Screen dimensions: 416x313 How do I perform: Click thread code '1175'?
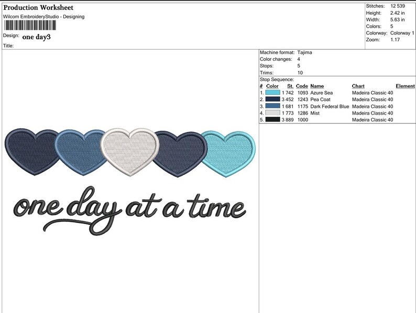[303, 106]
